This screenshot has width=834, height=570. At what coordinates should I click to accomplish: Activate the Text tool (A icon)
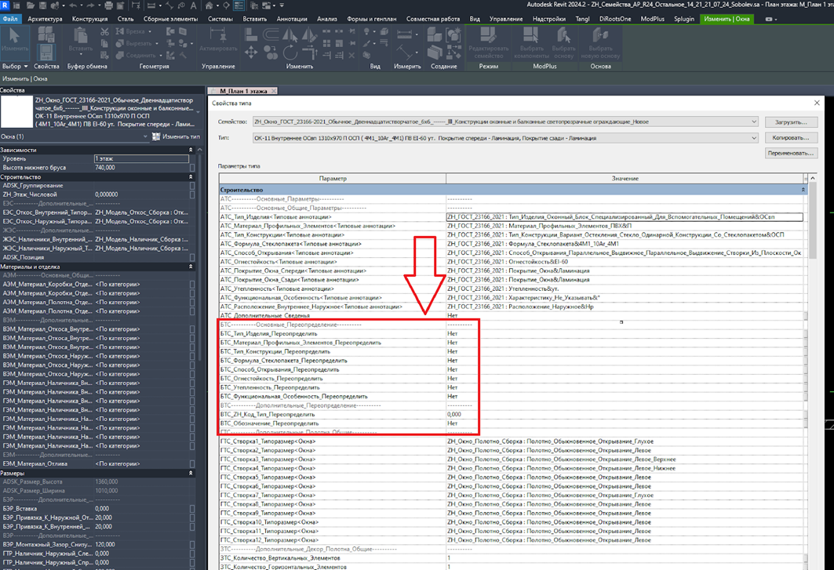click(193, 5)
